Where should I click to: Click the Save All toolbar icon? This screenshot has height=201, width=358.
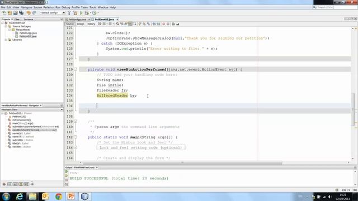tap(21, 13)
